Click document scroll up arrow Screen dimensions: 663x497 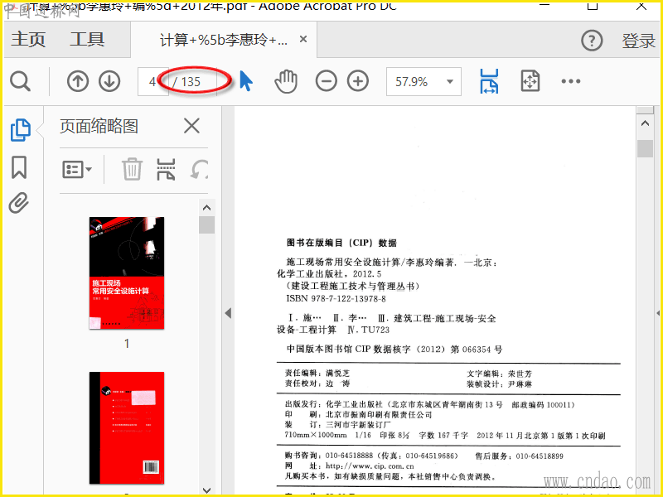[645, 123]
